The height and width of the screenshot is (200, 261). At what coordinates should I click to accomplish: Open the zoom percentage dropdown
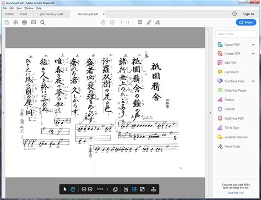pyautogui.click(x=107, y=189)
